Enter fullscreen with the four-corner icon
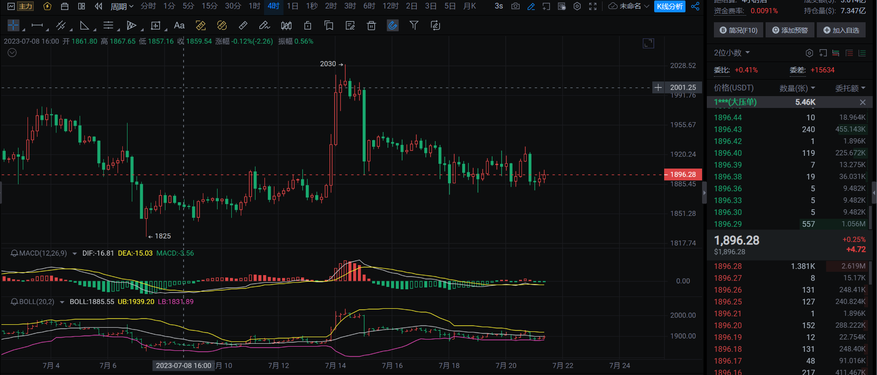Viewport: 877px width, 375px height. [x=593, y=6]
